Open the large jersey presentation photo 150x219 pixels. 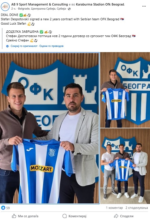click(50, 128)
